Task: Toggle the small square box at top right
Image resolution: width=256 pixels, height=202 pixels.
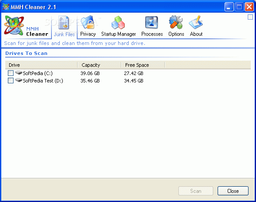Action: point(250,17)
